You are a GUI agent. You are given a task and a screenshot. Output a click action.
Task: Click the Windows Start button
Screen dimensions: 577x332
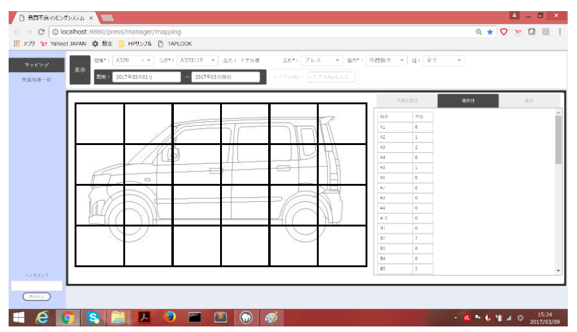(x=18, y=318)
